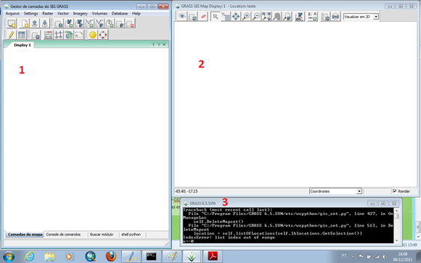Click the Windows Start button
This screenshot has height=263, width=421.
8,256
